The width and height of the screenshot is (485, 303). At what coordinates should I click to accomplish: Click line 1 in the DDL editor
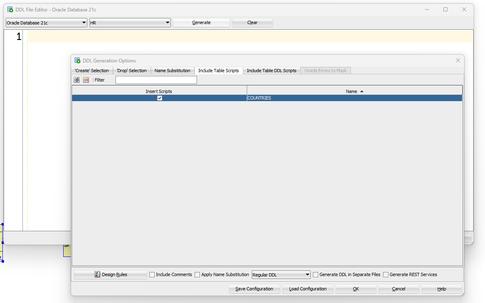pyautogui.click(x=250, y=36)
